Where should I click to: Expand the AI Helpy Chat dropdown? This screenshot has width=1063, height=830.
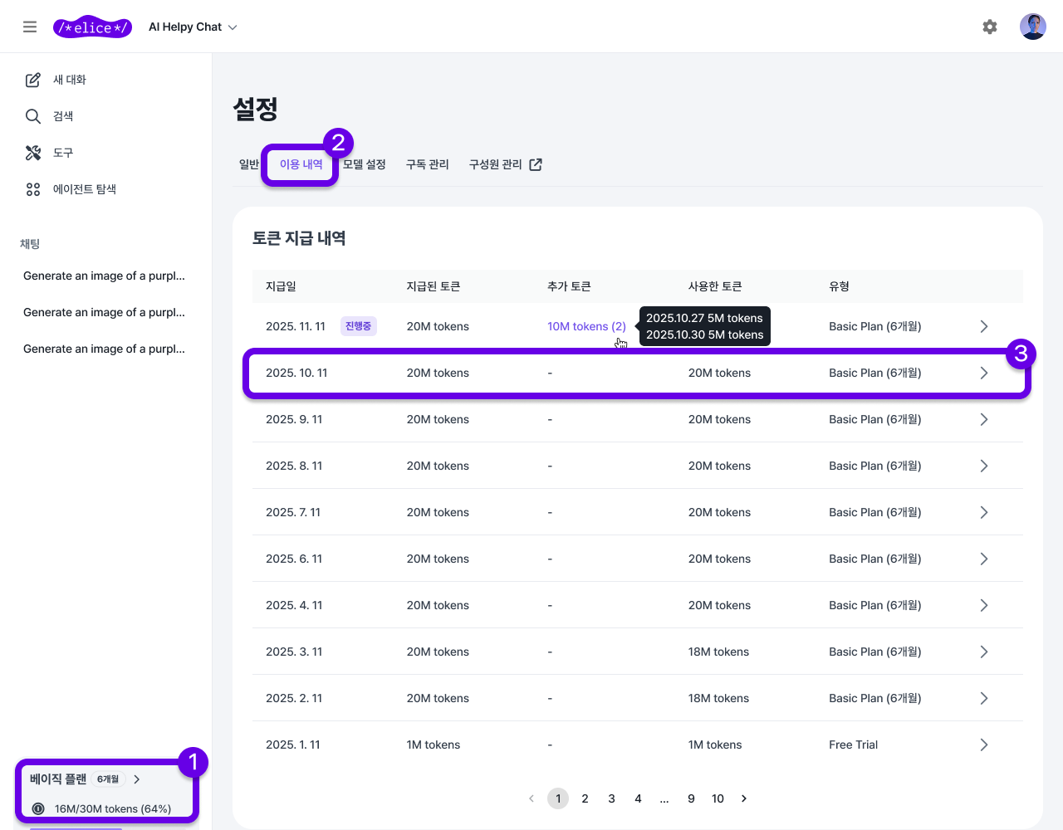(x=193, y=27)
